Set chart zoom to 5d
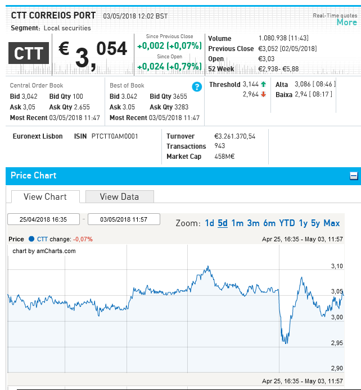 (x=223, y=223)
